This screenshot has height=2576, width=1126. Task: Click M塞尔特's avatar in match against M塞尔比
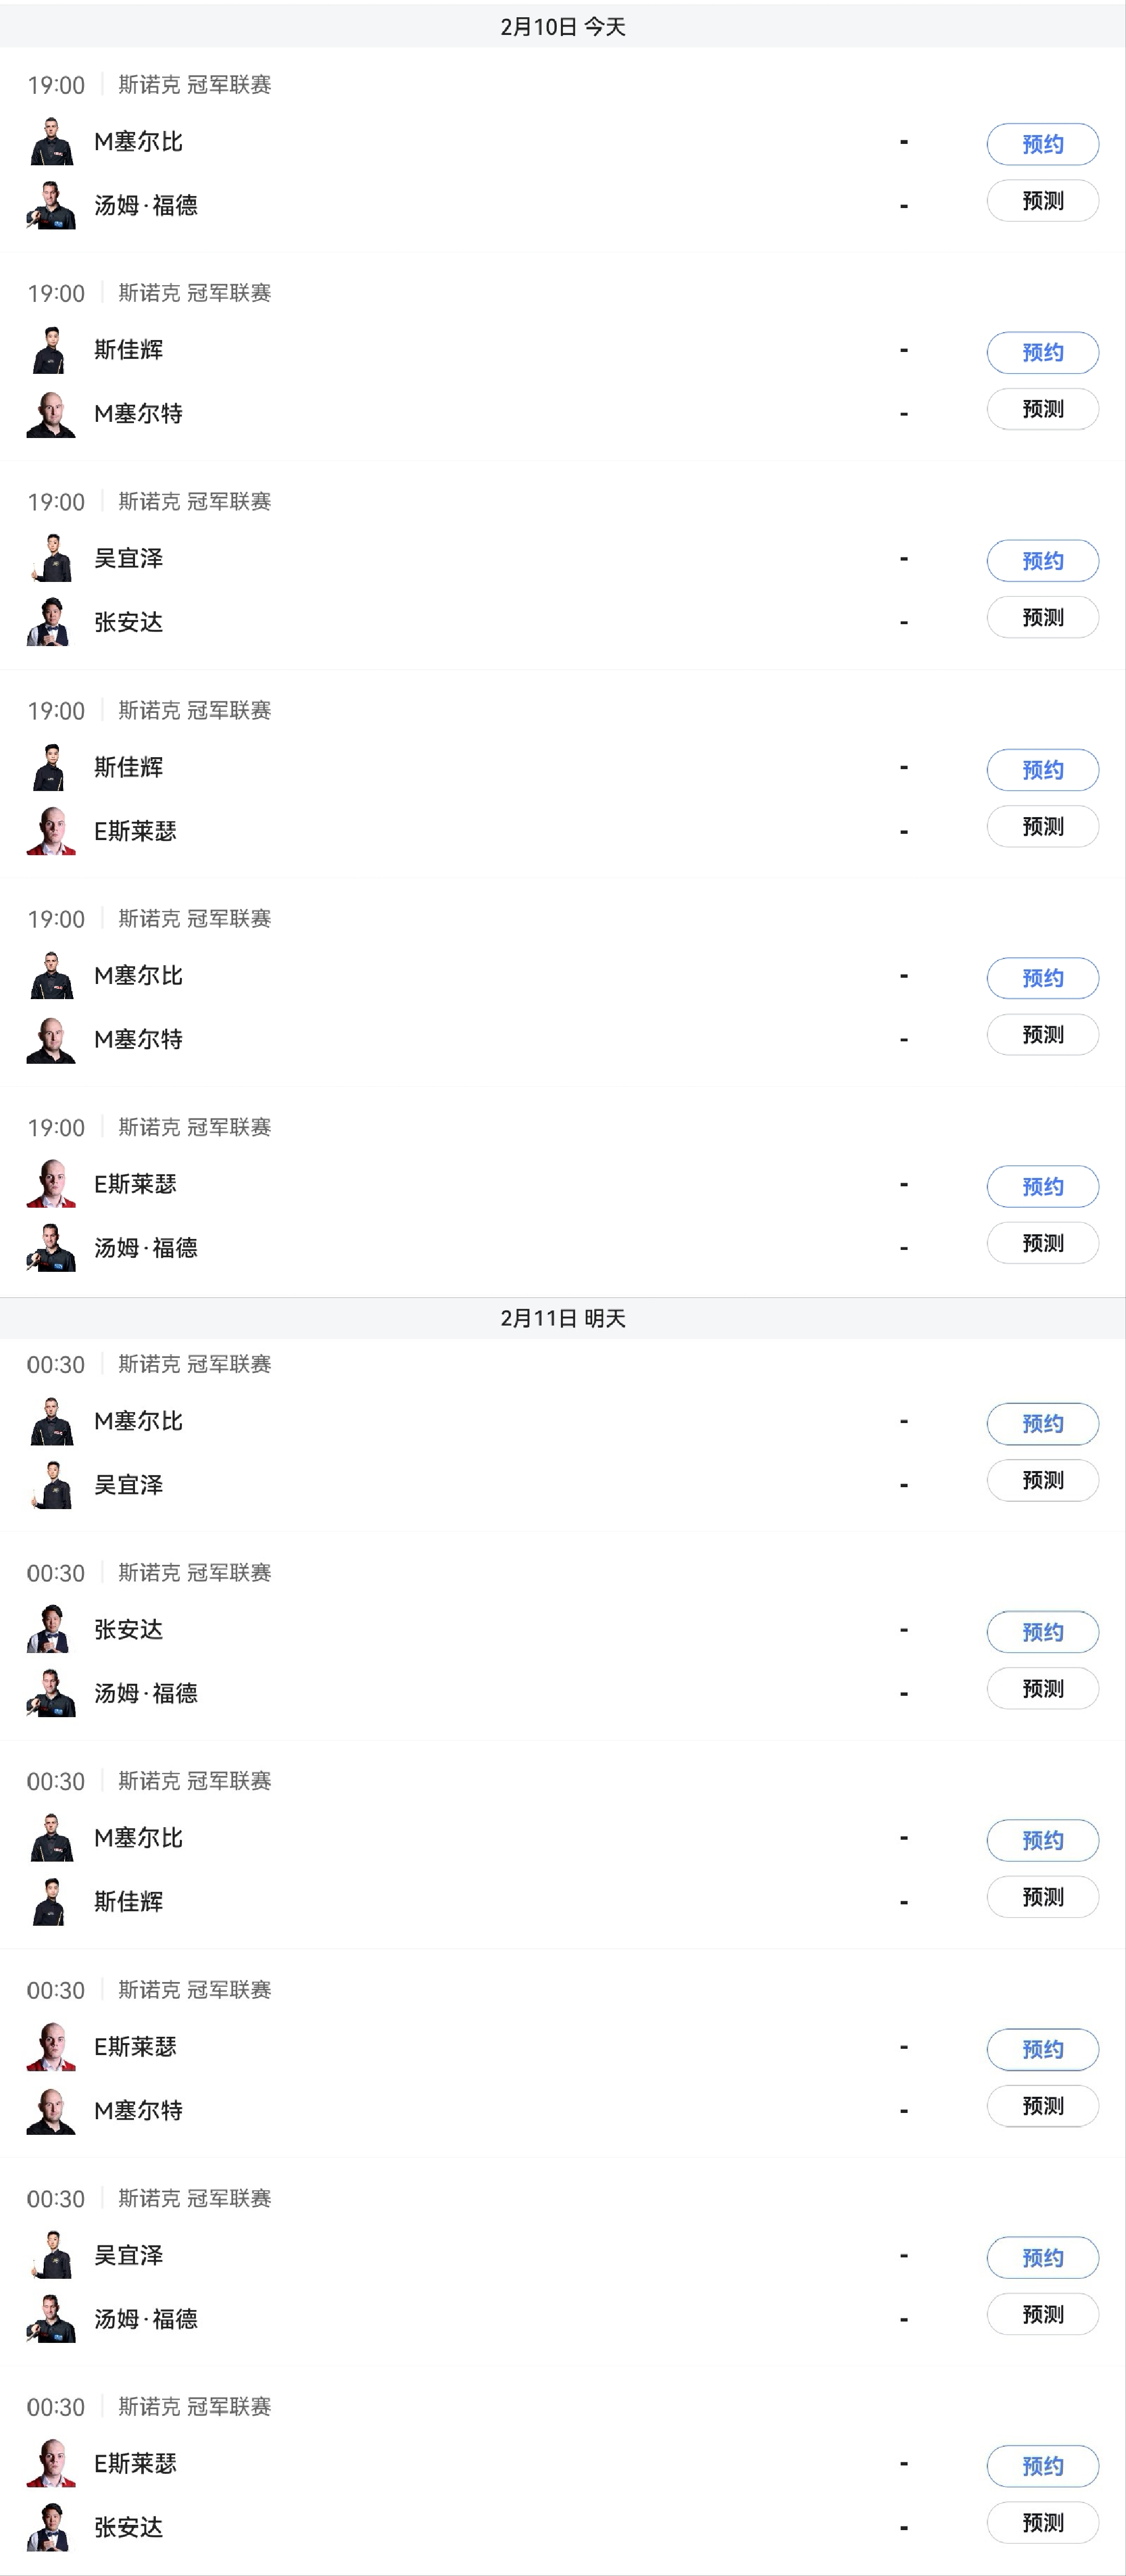[51, 1040]
